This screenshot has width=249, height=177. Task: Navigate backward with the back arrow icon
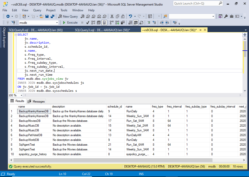tap(8, 16)
